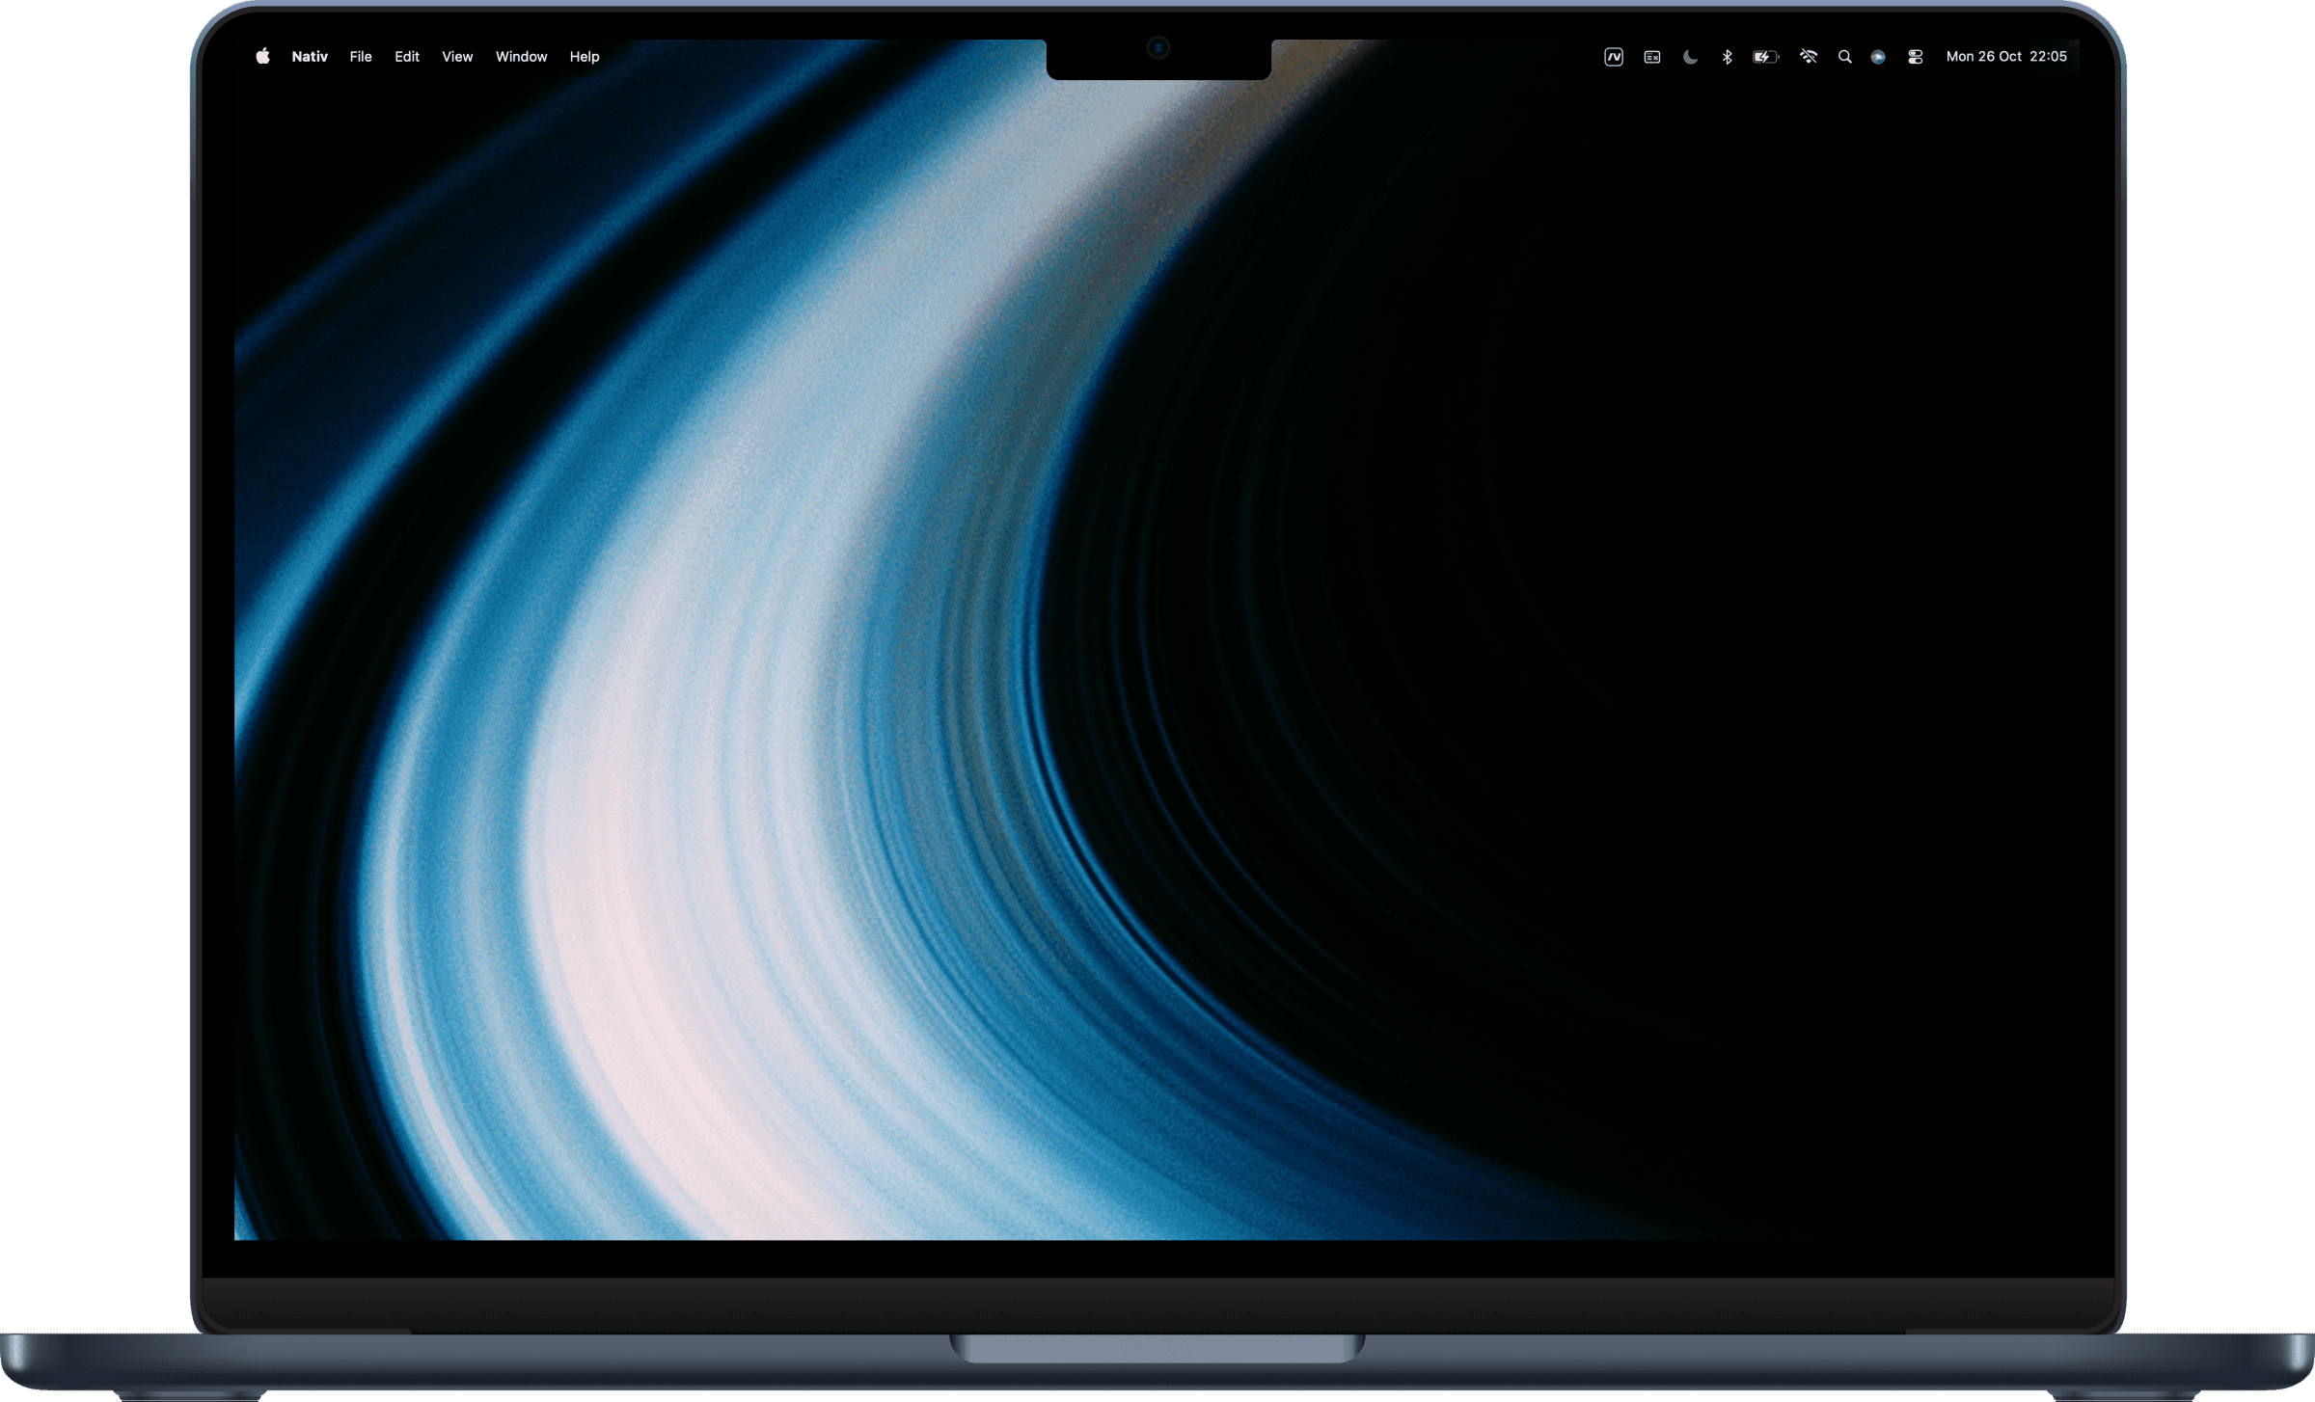Open Control Center toggles icon
Screen dimensions: 2315x1402
point(1916,57)
